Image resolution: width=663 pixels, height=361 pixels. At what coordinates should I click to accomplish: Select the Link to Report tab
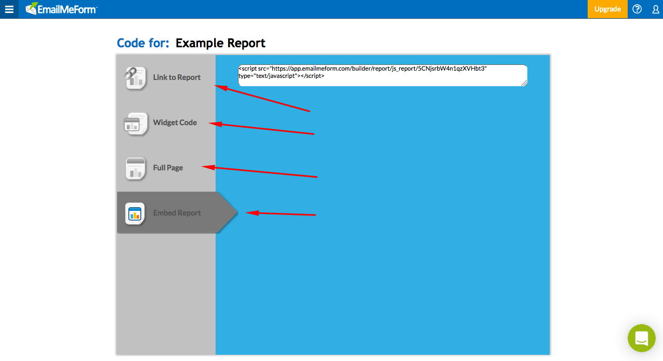(x=166, y=77)
